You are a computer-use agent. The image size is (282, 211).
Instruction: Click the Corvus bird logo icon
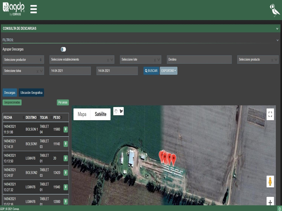coord(274,10)
